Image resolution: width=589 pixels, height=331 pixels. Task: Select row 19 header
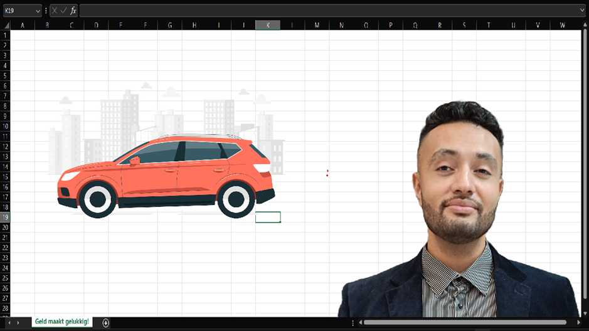[x=5, y=217]
